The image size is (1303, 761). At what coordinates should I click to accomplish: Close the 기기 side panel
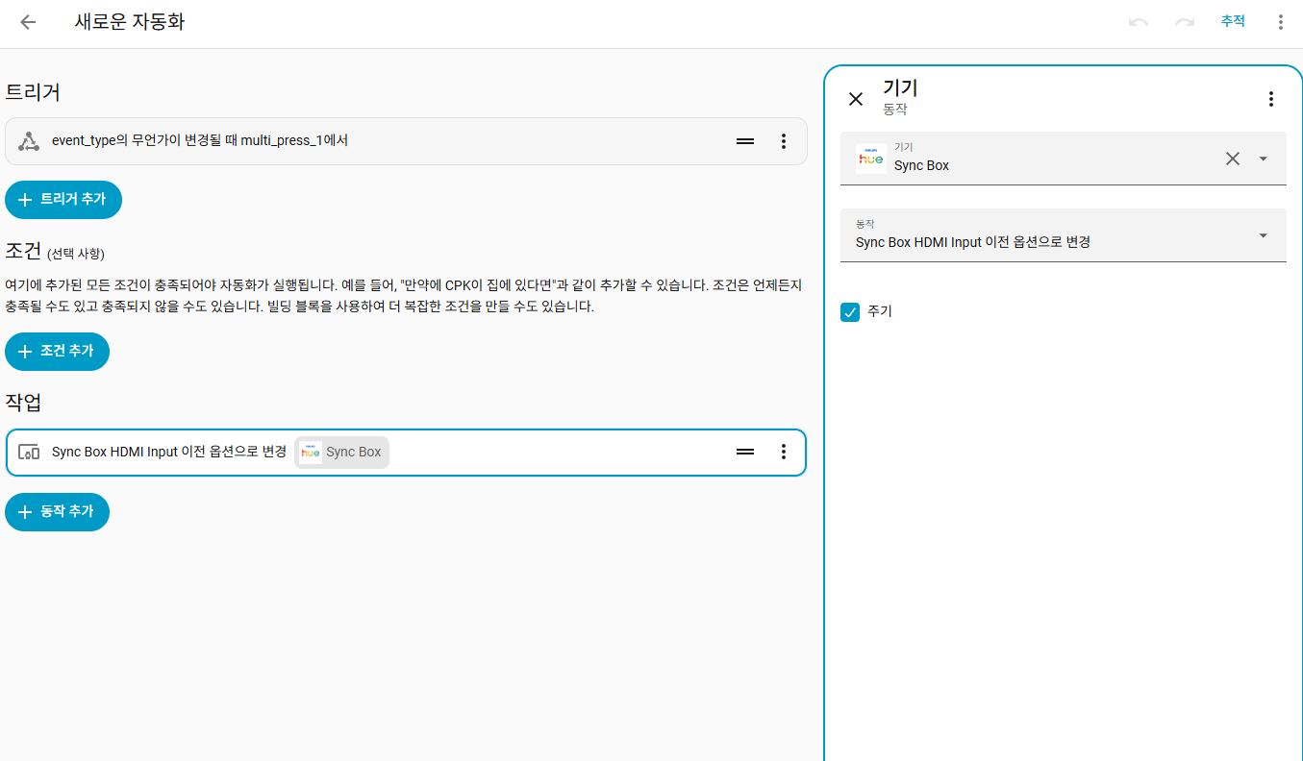coord(856,99)
